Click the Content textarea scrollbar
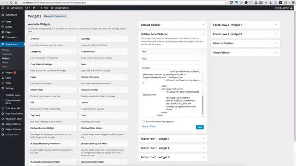Viewport: 296px width, 166px height. [x=203, y=105]
